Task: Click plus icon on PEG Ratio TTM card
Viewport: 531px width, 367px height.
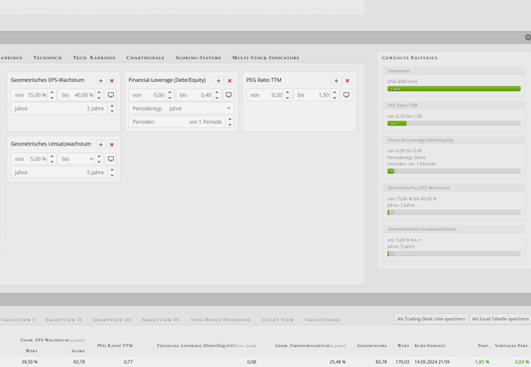Action: click(336, 81)
